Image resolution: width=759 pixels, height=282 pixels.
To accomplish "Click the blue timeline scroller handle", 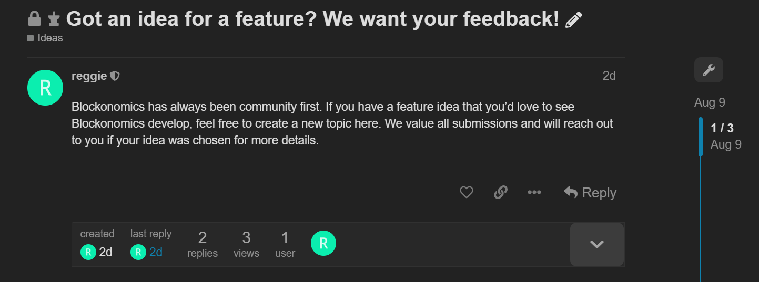I will [x=701, y=137].
